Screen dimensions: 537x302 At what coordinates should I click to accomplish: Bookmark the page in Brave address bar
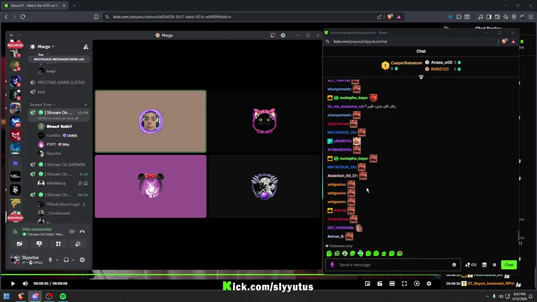96,17
